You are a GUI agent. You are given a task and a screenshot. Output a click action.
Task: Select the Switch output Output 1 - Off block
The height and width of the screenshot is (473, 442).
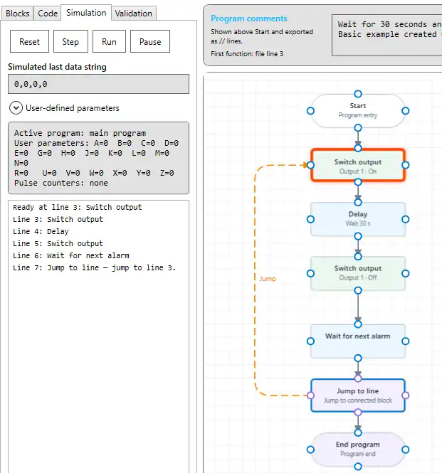coord(358,273)
